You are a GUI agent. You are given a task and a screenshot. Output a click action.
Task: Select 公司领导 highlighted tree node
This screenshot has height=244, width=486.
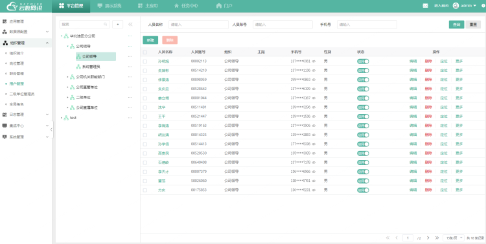click(96, 56)
